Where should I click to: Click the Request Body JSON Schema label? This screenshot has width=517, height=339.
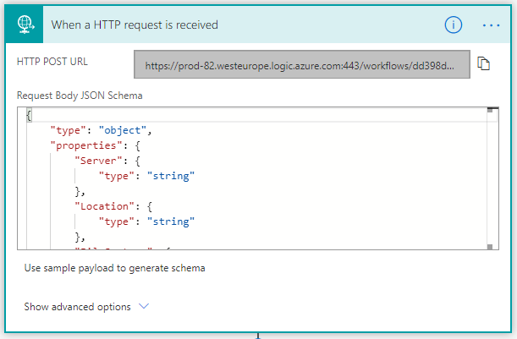[x=80, y=96]
